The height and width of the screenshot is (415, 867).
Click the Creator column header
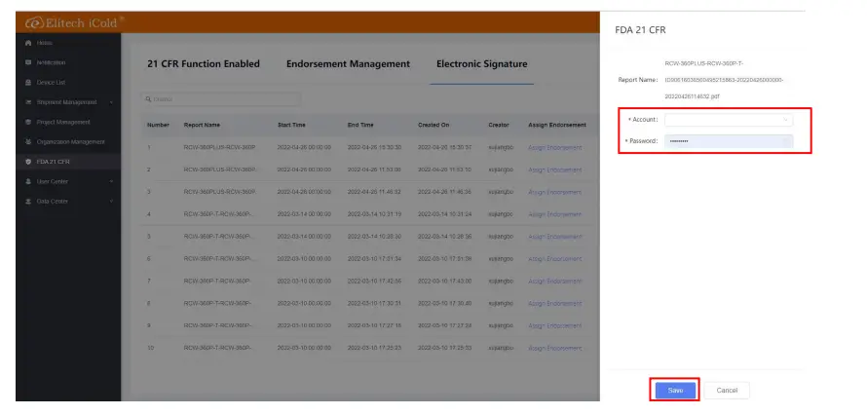(x=499, y=126)
